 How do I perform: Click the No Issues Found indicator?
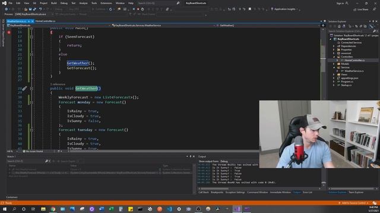[33, 151]
